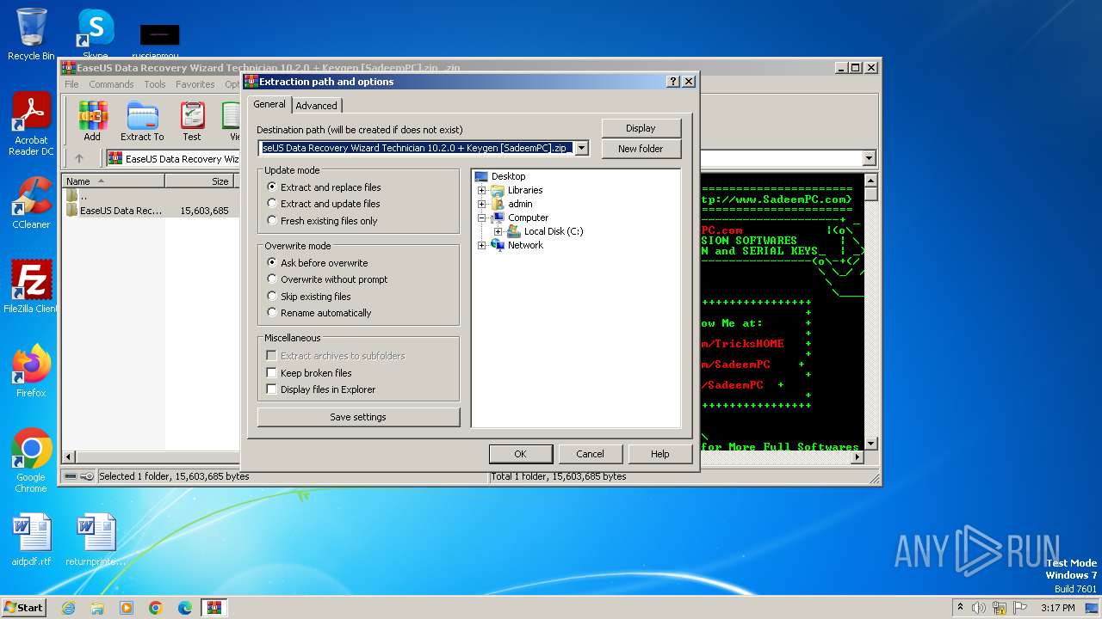
Task: Open the File menu in WinRAR
Action: click(x=71, y=84)
